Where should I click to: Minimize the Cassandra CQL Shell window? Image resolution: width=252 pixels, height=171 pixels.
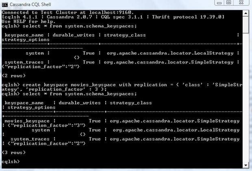(219, 2)
